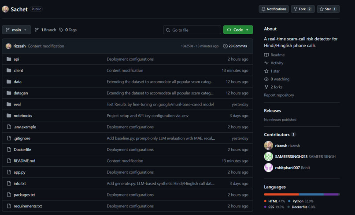
Task: Open the Activity link in About
Action: (x=274, y=63)
